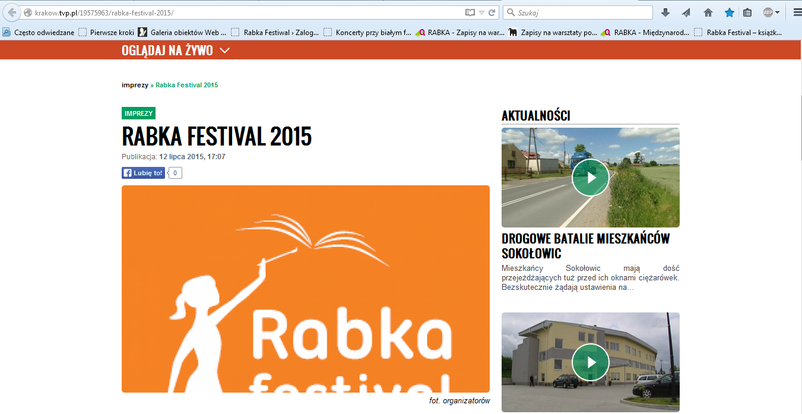Click the Facebook like counter showing 0
The width and height of the screenshot is (802, 414).
[x=175, y=173]
